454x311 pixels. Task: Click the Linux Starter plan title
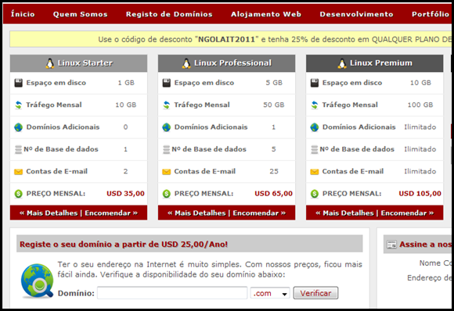(x=85, y=63)
